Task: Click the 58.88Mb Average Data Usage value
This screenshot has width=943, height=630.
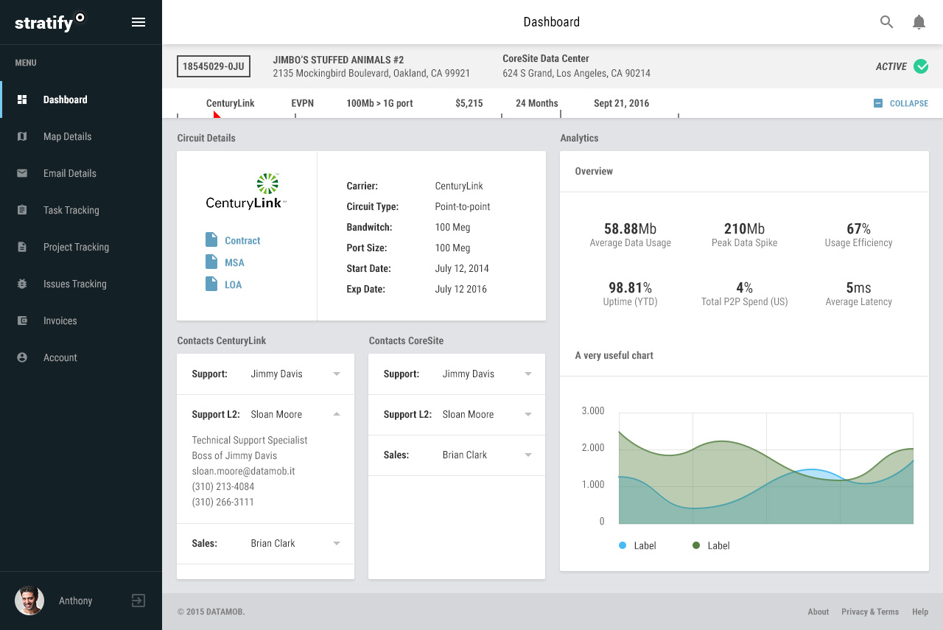Action: click(x=630, y=228)
